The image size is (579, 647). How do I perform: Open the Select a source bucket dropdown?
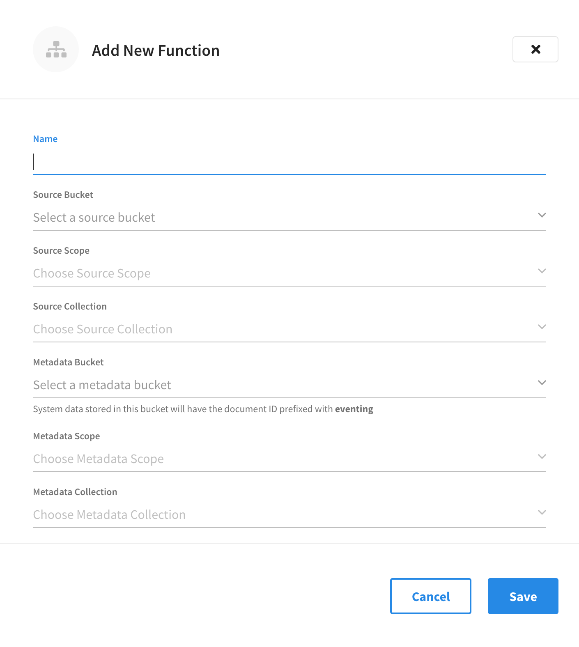246,217
